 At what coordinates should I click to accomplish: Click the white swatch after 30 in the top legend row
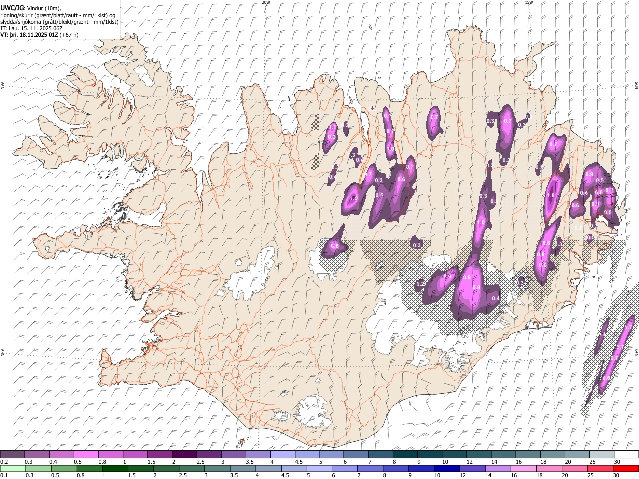(626, 455)
